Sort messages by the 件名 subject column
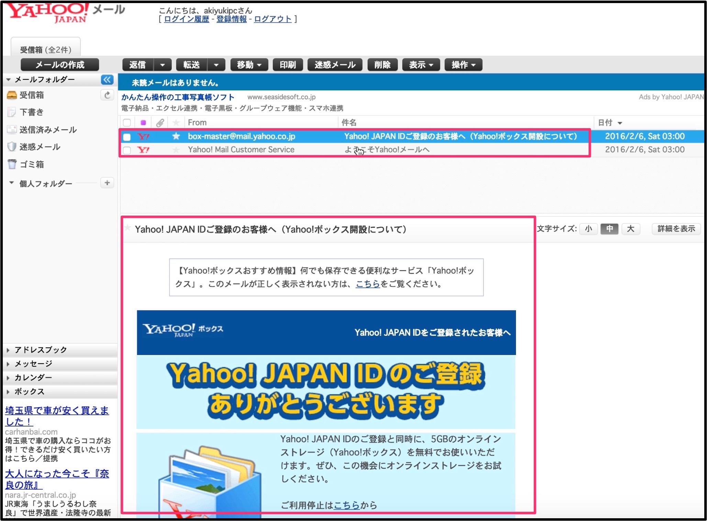This screenshot has height=521, width=707. tap(349, 123)
